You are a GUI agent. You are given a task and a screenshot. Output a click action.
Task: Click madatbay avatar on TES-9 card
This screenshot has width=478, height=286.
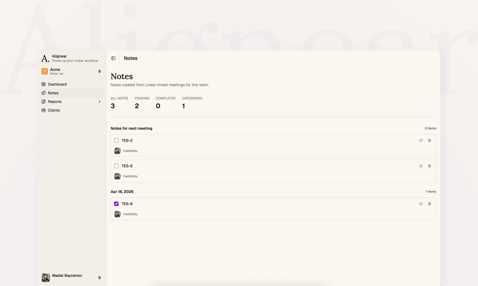tap(117, 214)
